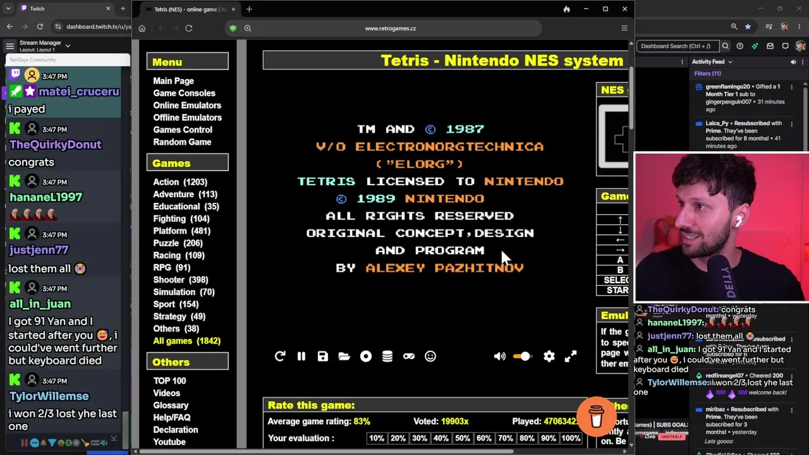Go to the Offline Emulators page
The height and width of the screenshot is (455, 809).
[x=187, y=118]
